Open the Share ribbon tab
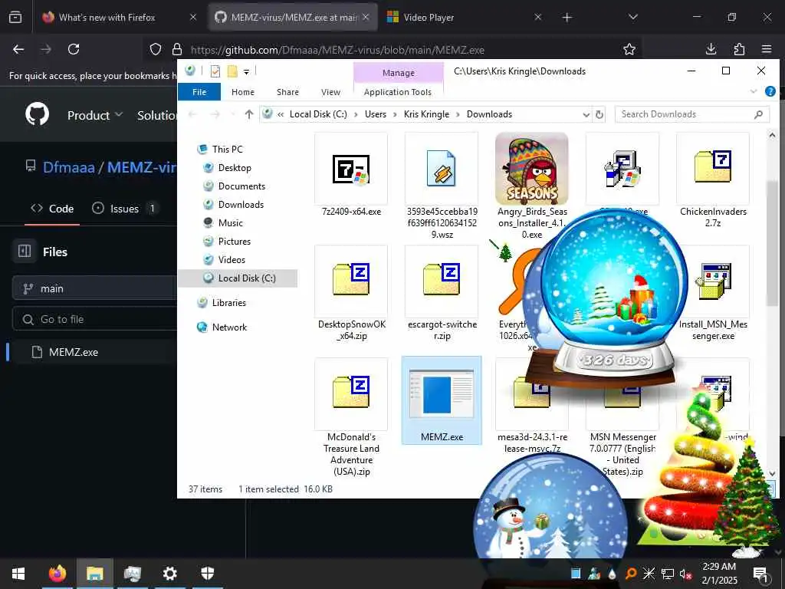The height and width of the screenshot is (589, 785). pos(287,92)
